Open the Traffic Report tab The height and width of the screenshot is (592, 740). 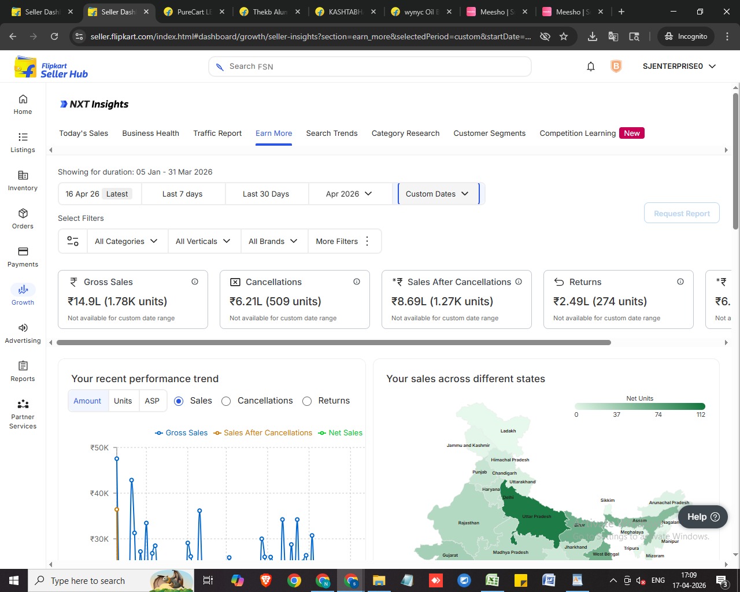[x=217, y=133]
